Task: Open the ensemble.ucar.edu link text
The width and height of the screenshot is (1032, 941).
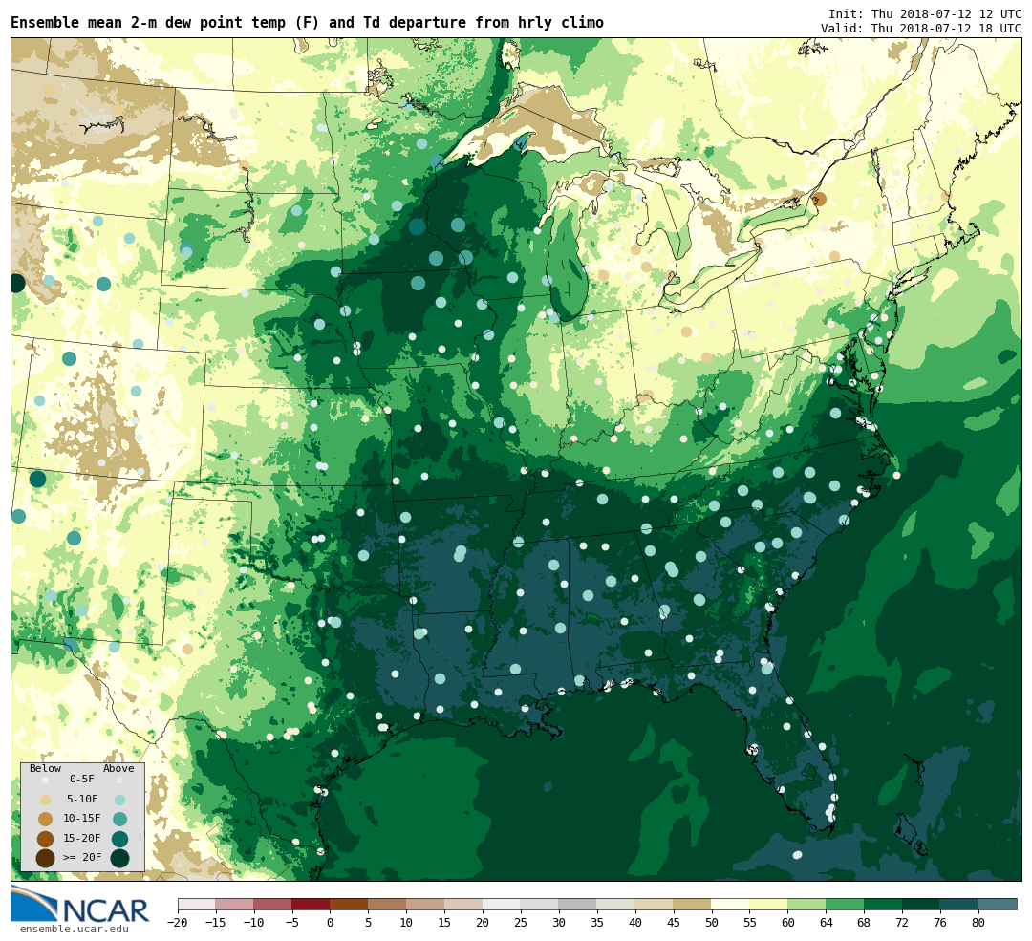Action: 75,930
